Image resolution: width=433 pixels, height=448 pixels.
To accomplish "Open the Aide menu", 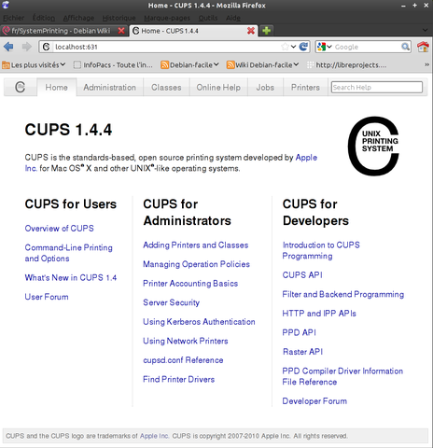I will [x=233, y=18].
